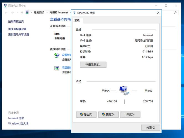
Task: Click the address bar network icon
Action: click(x=27, y=12)
